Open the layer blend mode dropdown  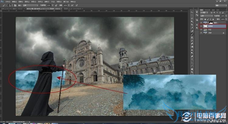click(206, 16)
